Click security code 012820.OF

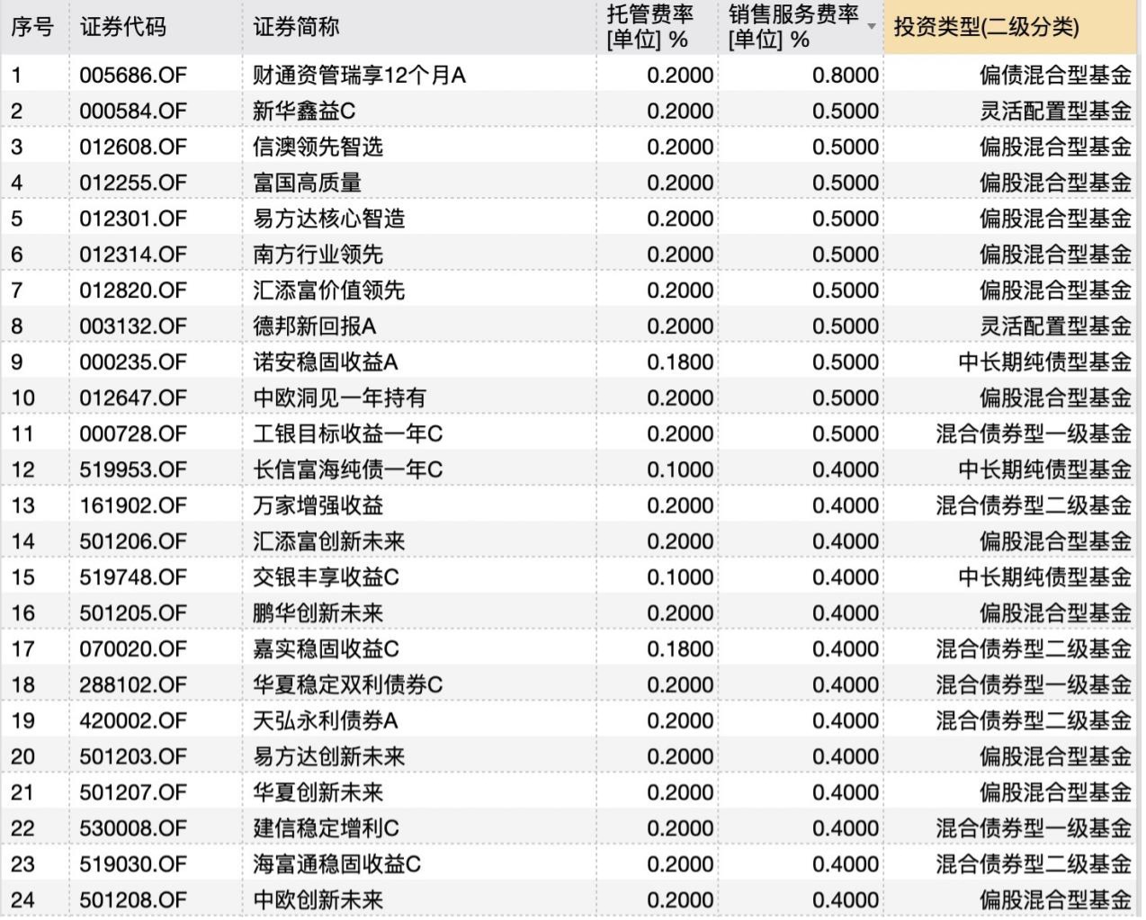[133, 290]
